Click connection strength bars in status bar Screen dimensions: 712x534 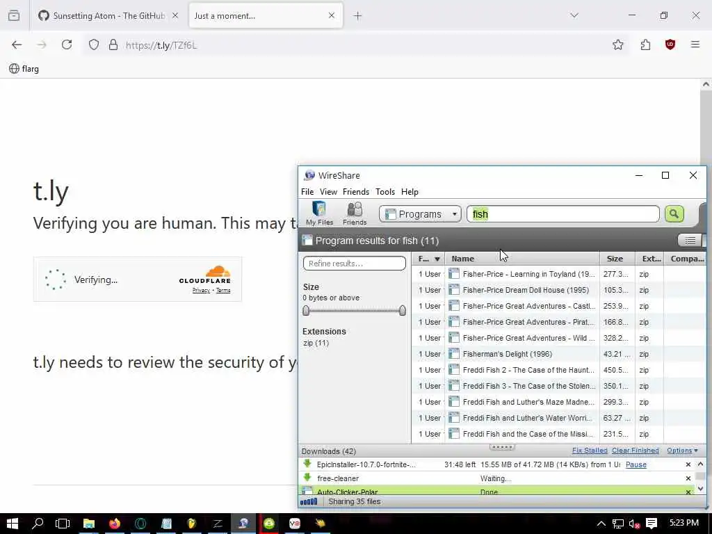(309, 502)
